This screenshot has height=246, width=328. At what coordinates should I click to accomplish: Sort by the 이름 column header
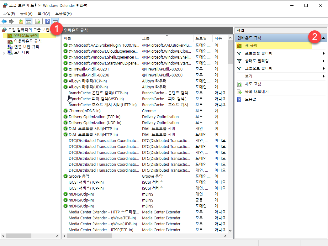point(101,38)
